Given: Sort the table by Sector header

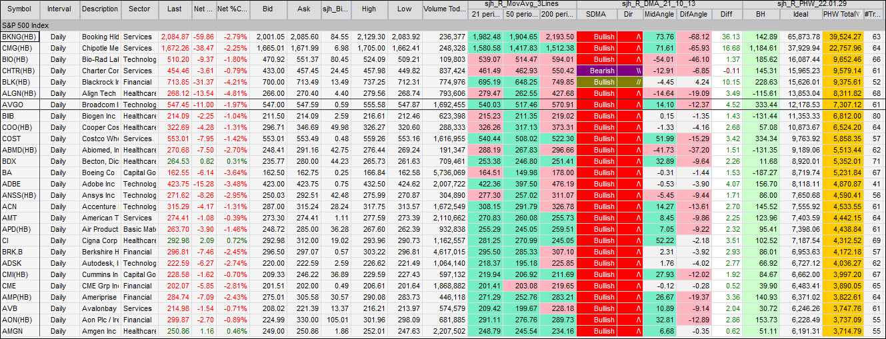Looking at the screenshot, I should 140,9.
